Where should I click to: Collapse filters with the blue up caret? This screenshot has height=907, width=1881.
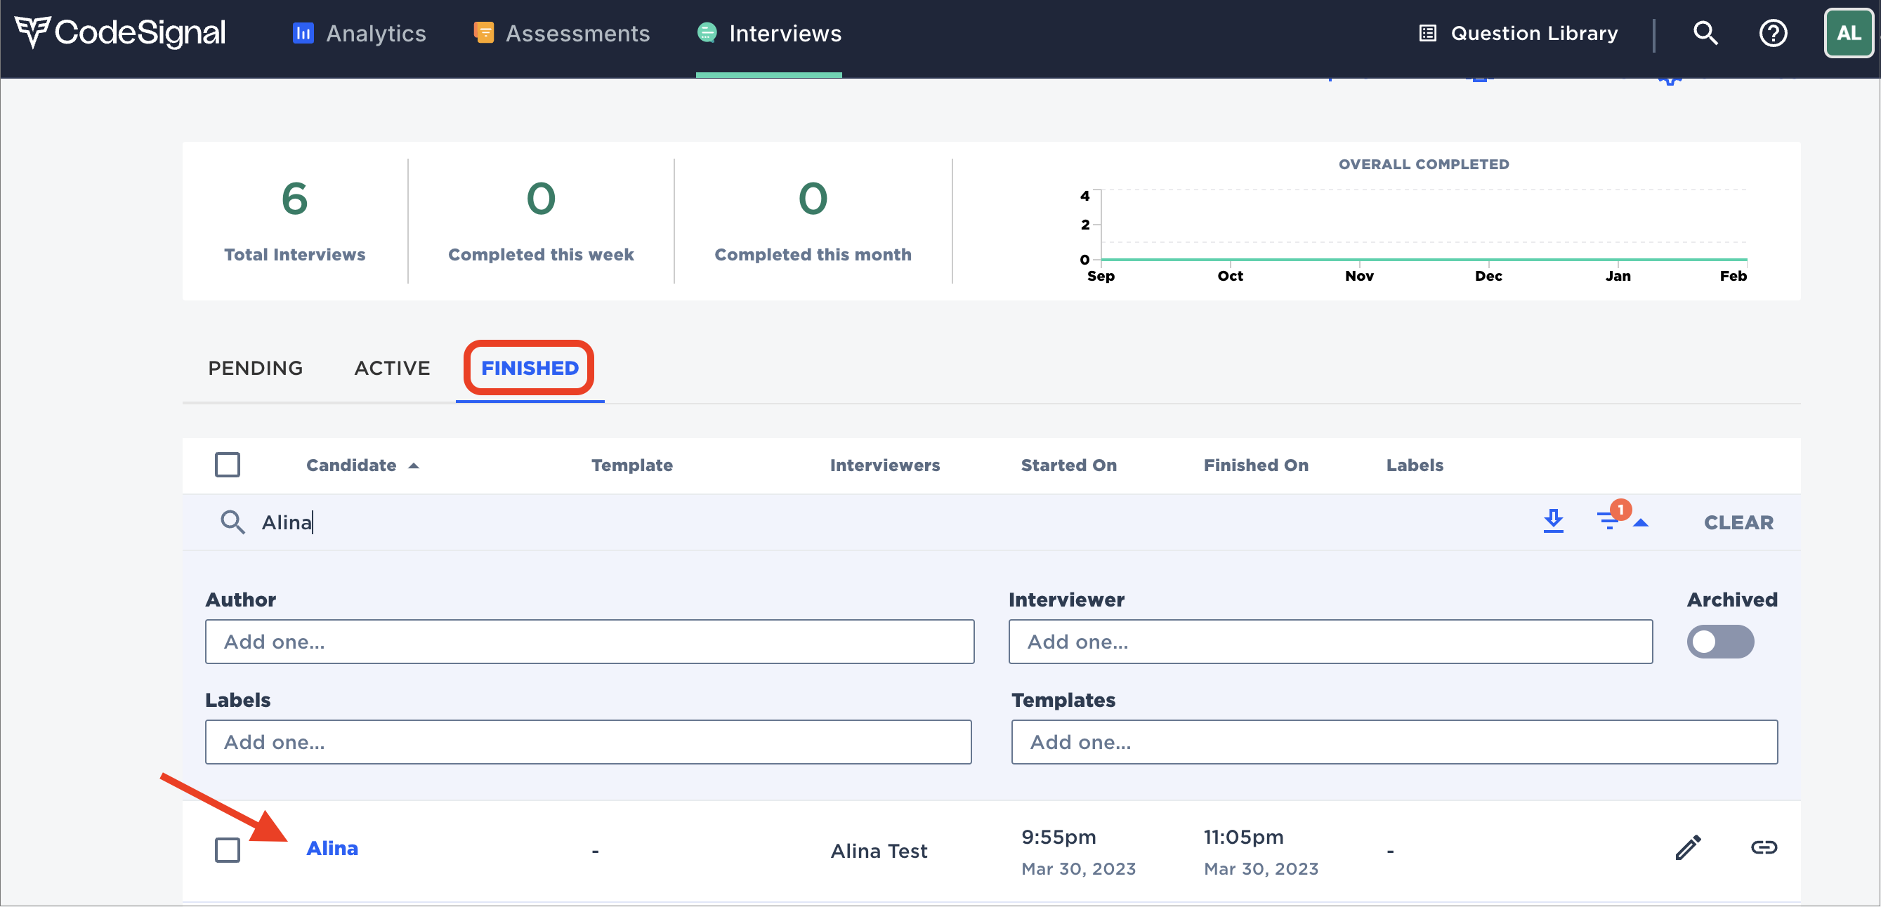tap(1641, 522)
